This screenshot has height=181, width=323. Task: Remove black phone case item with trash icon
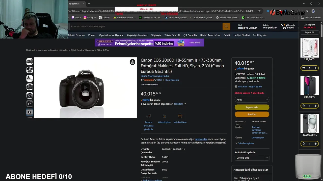click(x=304, y=106)
